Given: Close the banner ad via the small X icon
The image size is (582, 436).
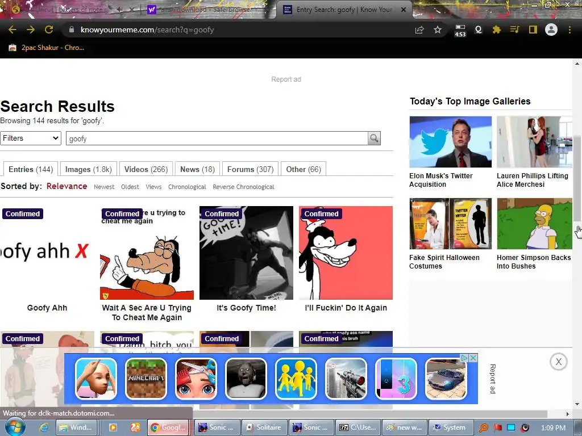Looking at the screenshot, I should [x=473, y=358].
